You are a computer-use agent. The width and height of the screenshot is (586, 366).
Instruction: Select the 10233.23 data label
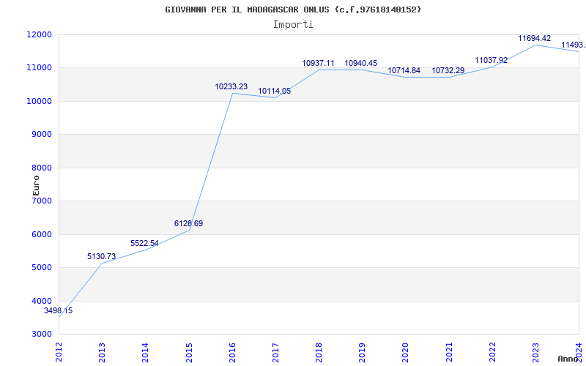click(231, 86)
